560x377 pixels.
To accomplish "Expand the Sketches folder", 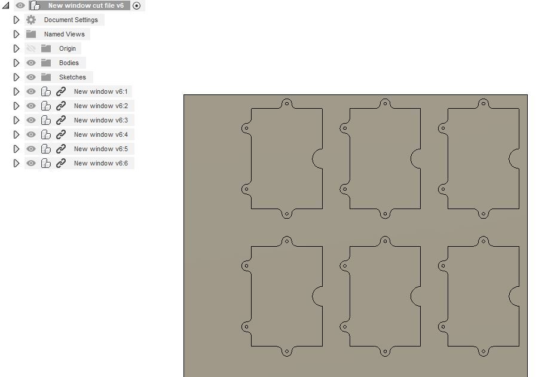I will point(16,76).
